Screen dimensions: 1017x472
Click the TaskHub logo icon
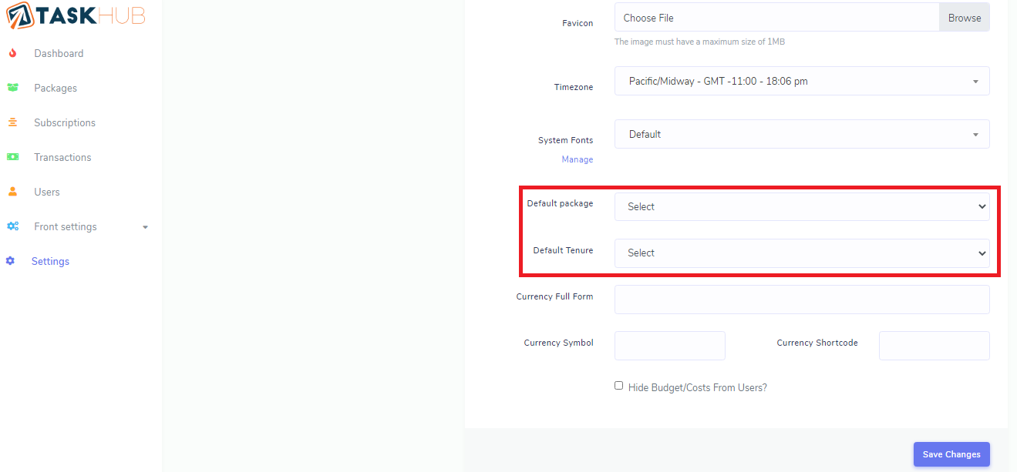[x=18, y=15]
